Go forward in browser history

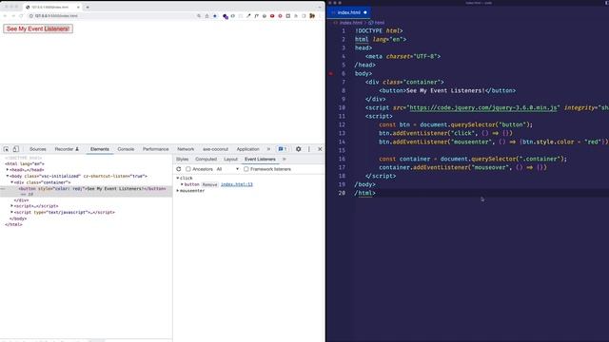click(12, 16)
